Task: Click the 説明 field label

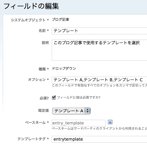Action: (x=45, y=43)
